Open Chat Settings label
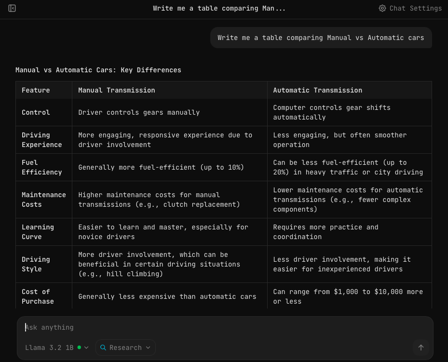The image size is (448, 362). [x=415, y=8]
